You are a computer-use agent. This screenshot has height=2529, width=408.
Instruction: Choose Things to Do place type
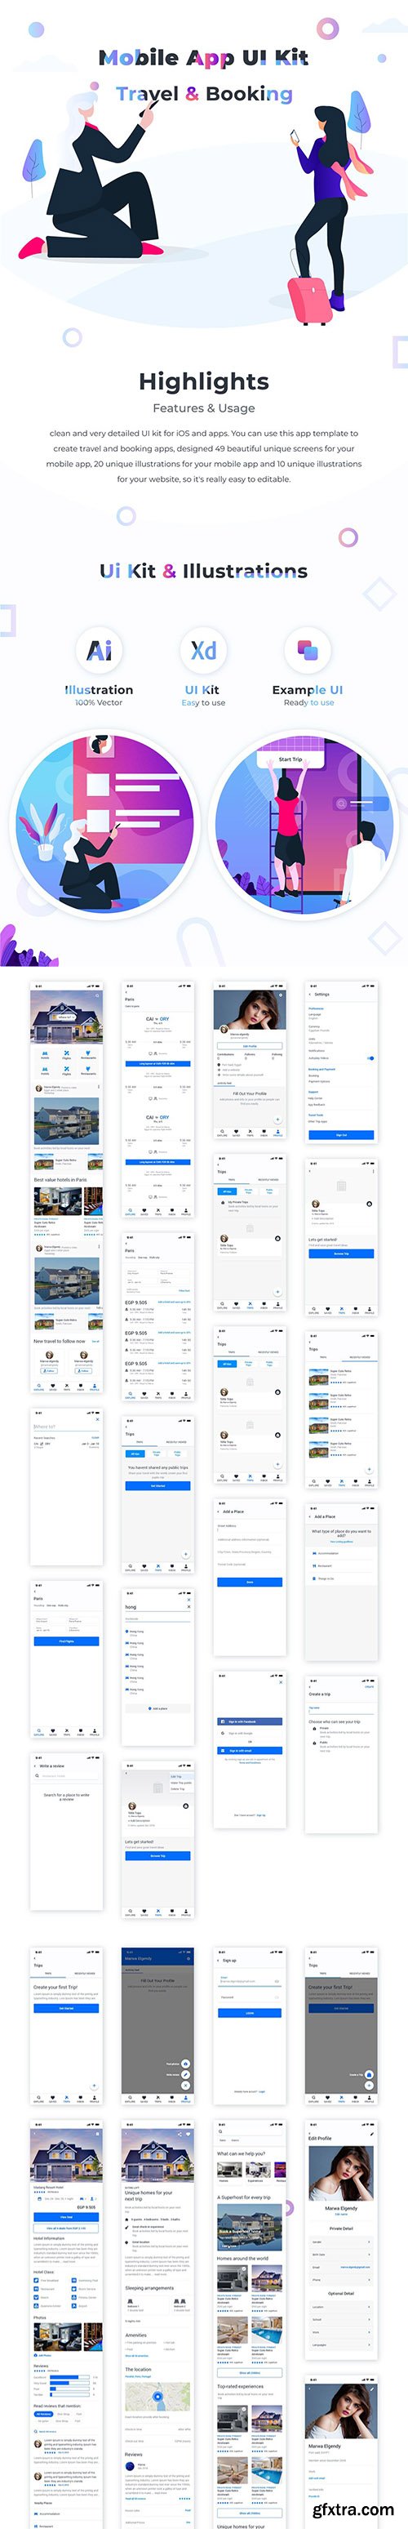point(341,1578)
